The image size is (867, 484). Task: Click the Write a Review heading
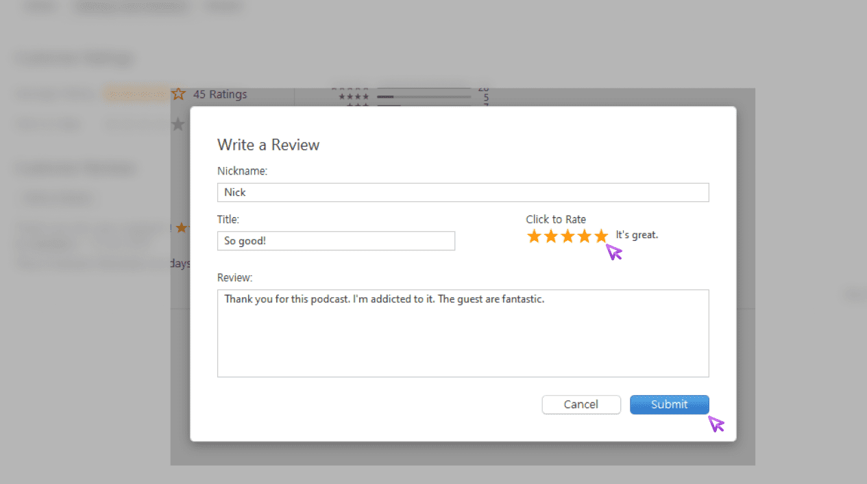[x=268, y=145]
